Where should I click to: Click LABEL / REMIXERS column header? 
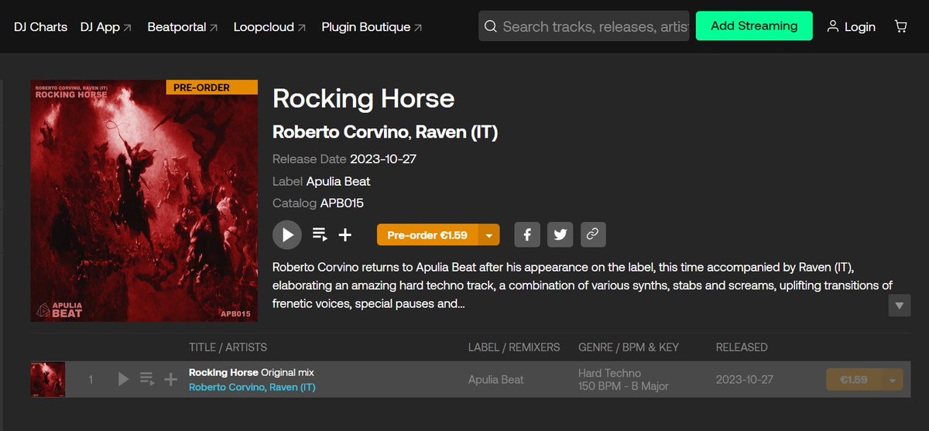tap(514, 347)
